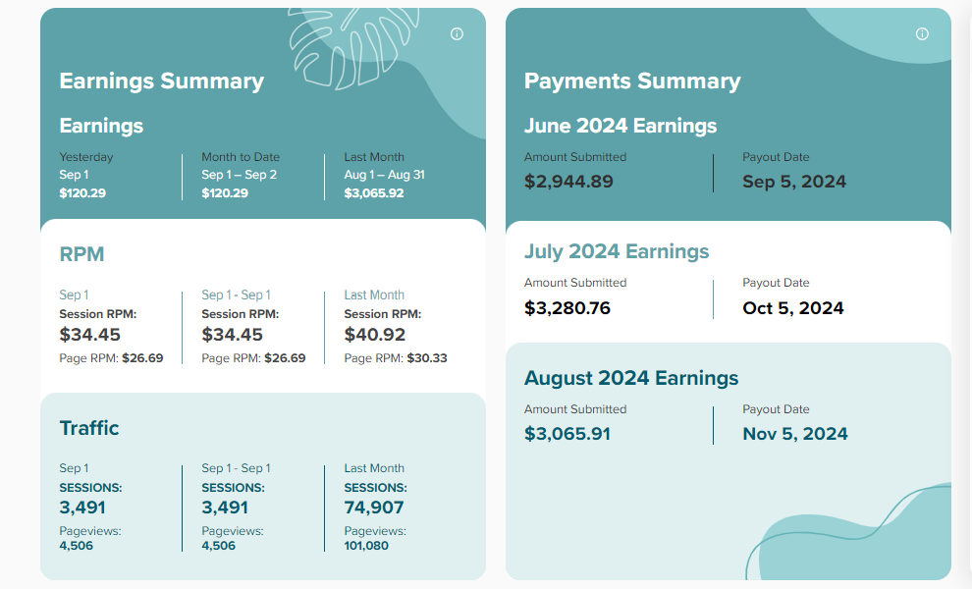Click the Yesterday earnings label
This screenshot has height=589, width=972.
pyautogui.click(x=86, y=157)
